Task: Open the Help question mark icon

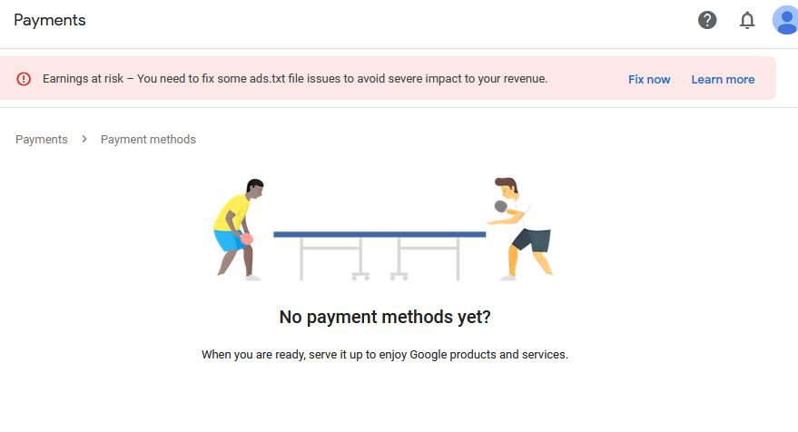Action: (707, 20)
